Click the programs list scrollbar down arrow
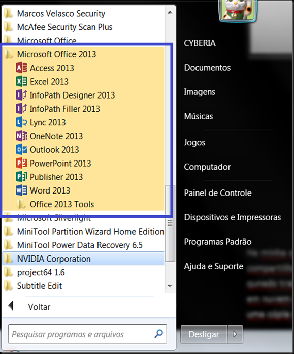This screenshot has width=294, height=354. coord(170,286)
